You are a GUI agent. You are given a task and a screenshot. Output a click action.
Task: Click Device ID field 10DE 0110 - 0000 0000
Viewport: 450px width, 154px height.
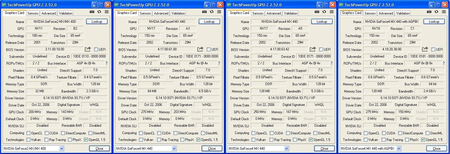(89, 56)
